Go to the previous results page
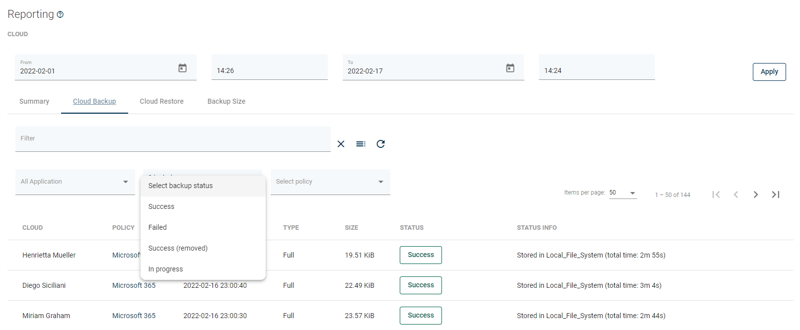Screen dimensions: 800x330 pyautogui.click(x=735, y=195)
